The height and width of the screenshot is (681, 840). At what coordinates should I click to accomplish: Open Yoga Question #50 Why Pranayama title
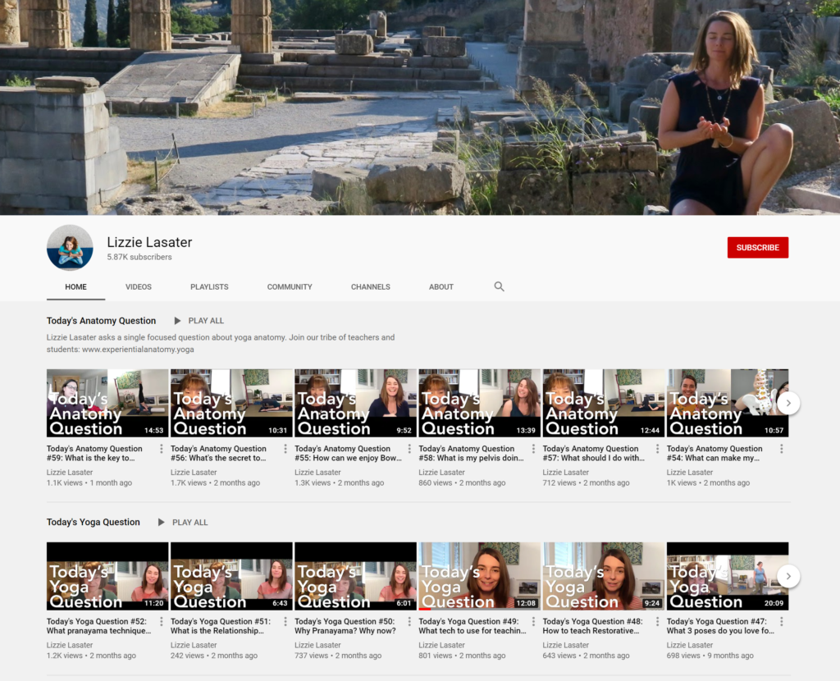345,626
